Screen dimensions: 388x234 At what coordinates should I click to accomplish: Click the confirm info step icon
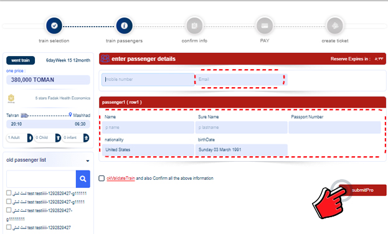point(194,26)
